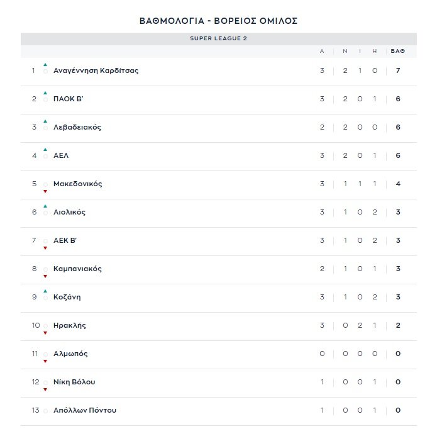Click the Α matches-played column header
This screenshot has height=446, width=442.
click(322, 52)
